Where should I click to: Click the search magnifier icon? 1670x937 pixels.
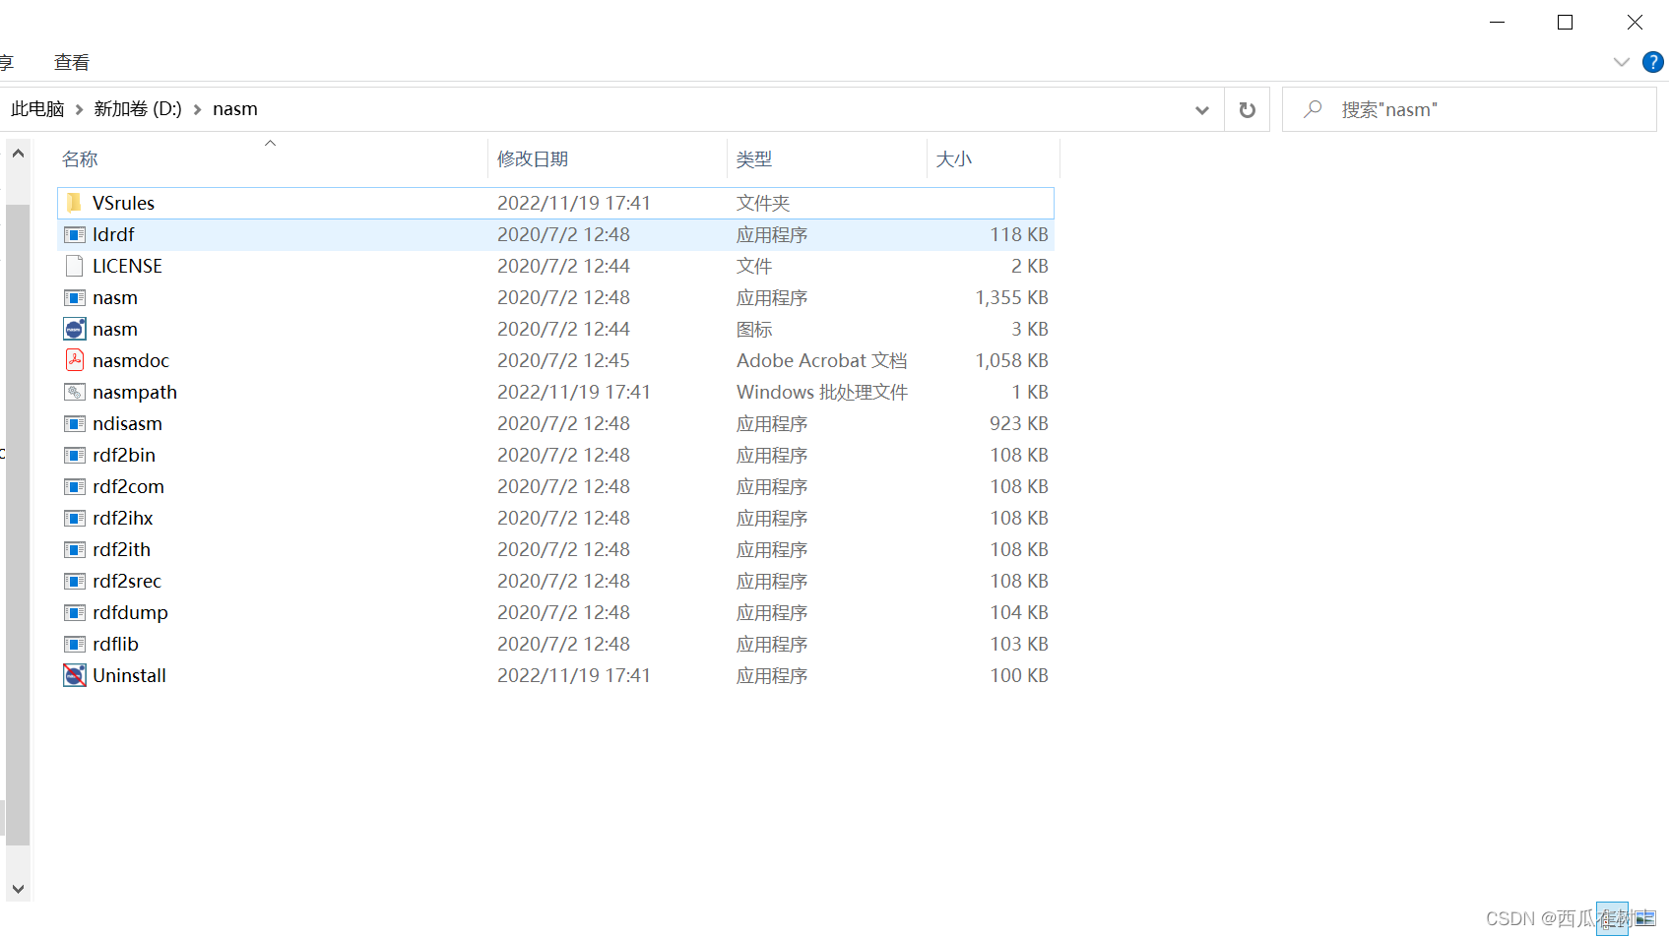click(1313, 109)
